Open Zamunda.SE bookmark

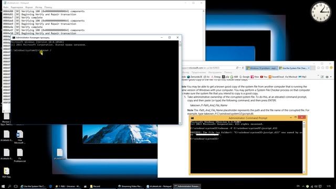194,77
